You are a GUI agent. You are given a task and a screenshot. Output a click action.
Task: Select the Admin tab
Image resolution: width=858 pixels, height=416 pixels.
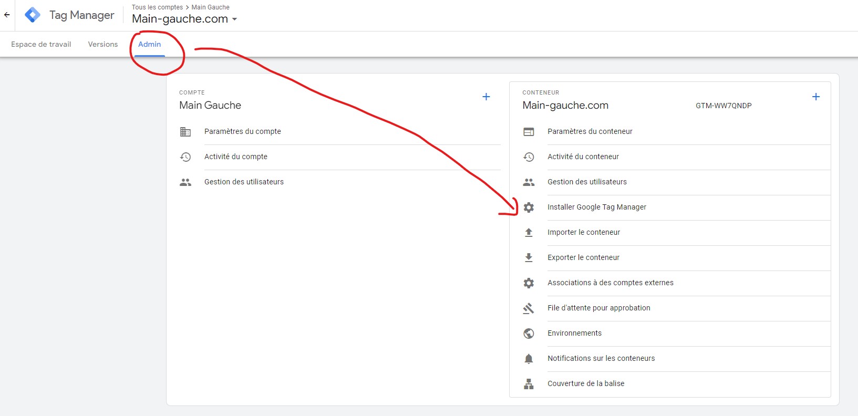click(x=150, y=44)
